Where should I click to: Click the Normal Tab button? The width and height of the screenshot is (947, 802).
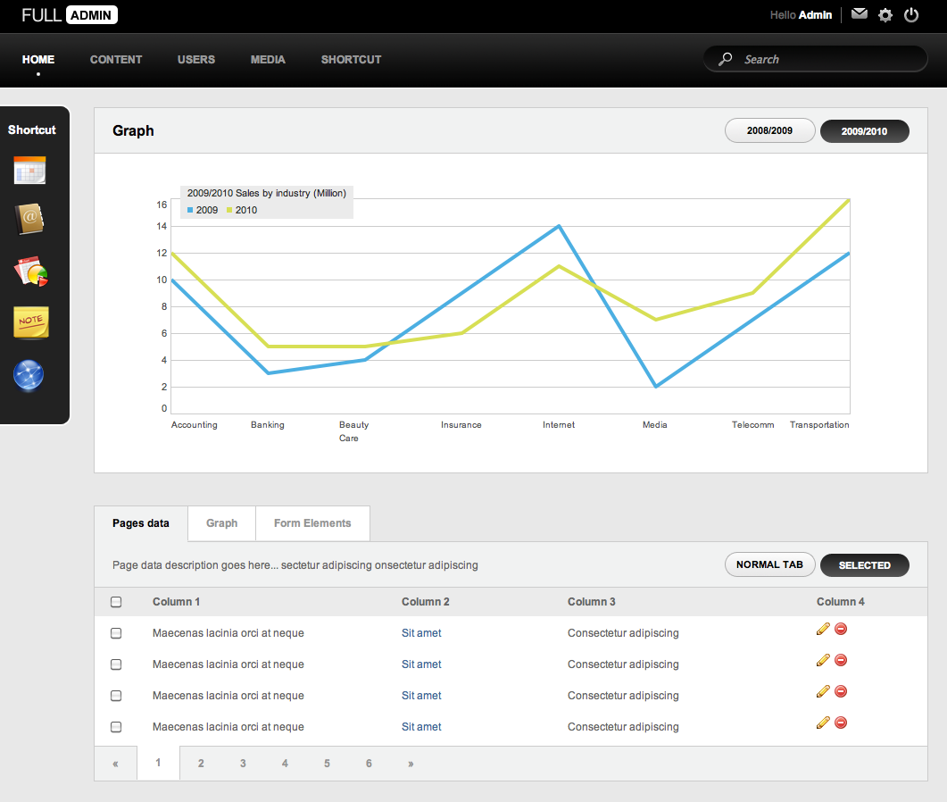(769, 565)
